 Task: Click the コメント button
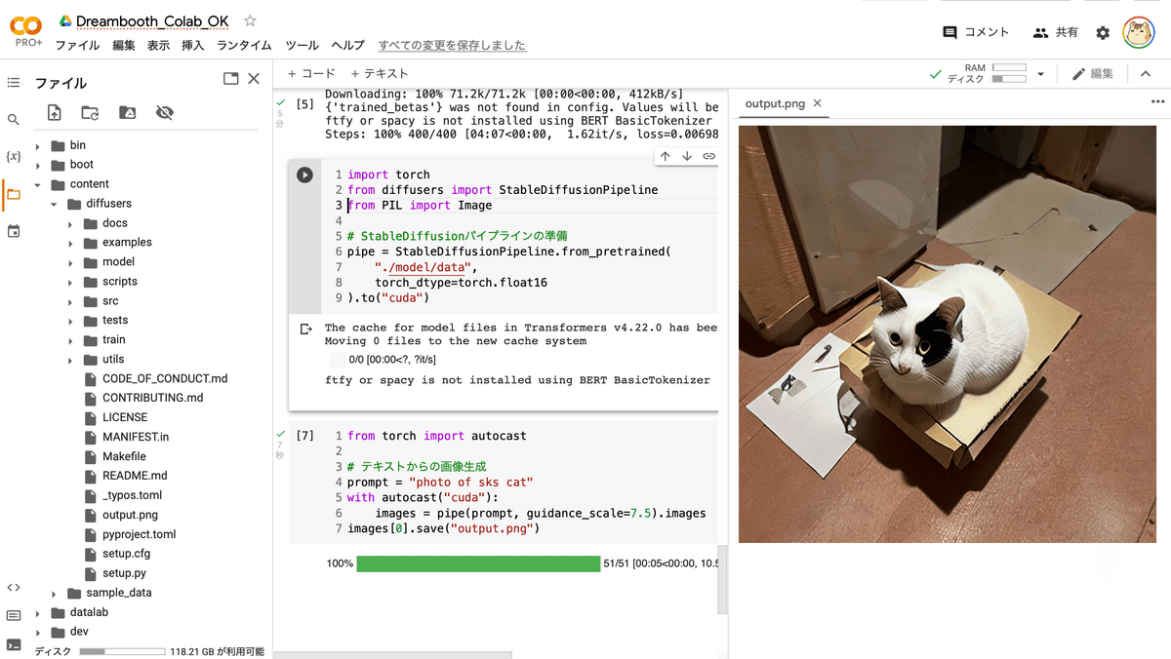click(x=976, y=32)
